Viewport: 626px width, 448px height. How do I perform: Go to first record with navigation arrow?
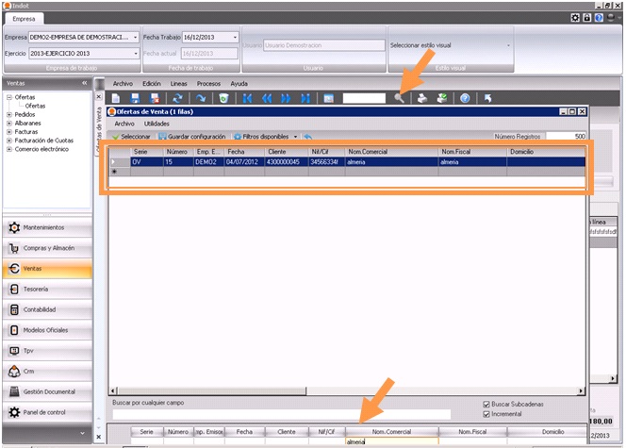(247, 98)
